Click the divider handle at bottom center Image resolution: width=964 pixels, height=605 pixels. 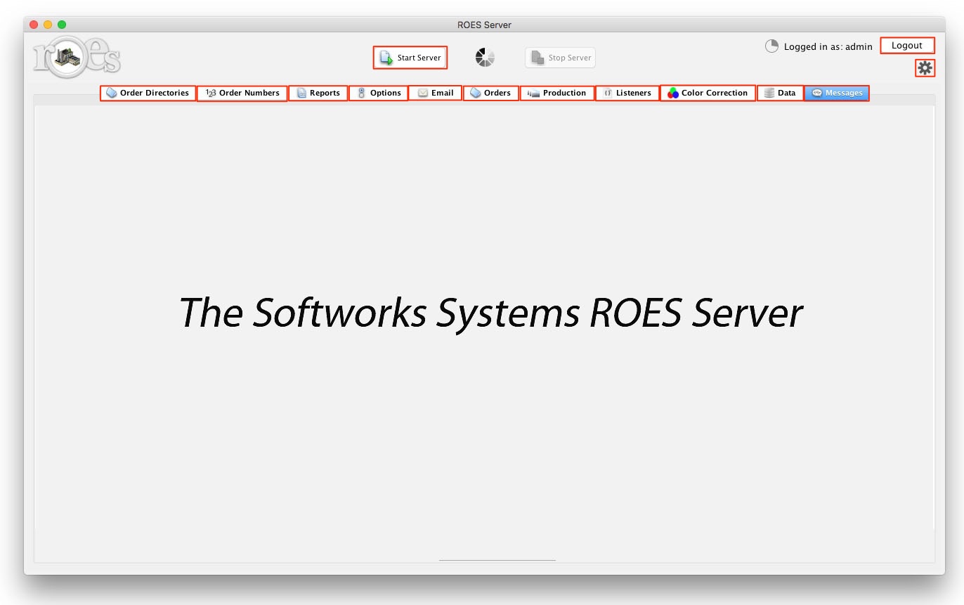click(x=497, y=560)
